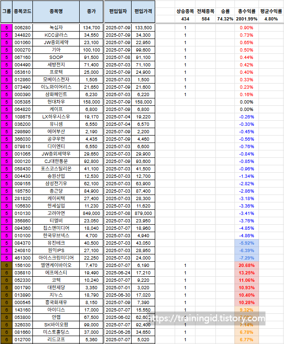
Task: Click the 에어부산 name cell
Action: click(x=56, y=132)
